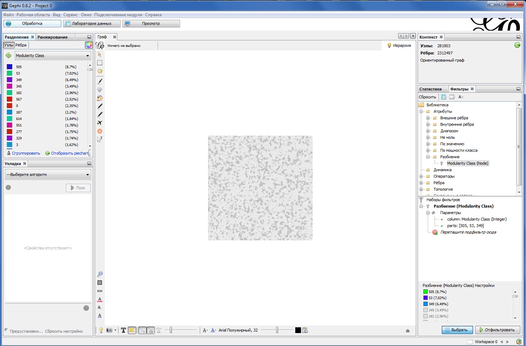Expand the Внешние рёбра folder
Image resolution: width=526 pixels, height=346 pixels.
tap(428, 118)
